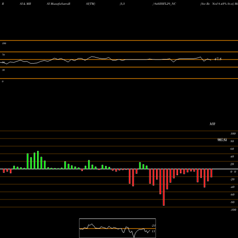Click the 'Sec Re Ncd 8.48% Sr.xi' description text

point(217,4)
